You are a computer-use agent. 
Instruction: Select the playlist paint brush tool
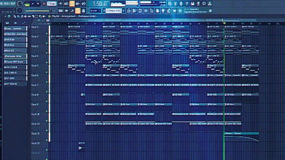[18, 16]
